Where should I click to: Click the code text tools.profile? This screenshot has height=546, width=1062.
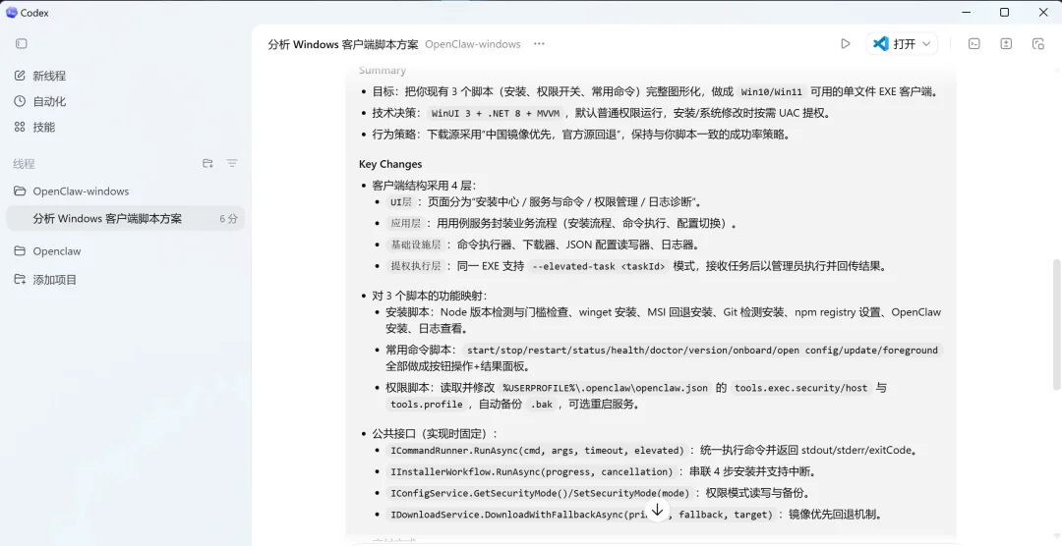[x=426, y=405]
